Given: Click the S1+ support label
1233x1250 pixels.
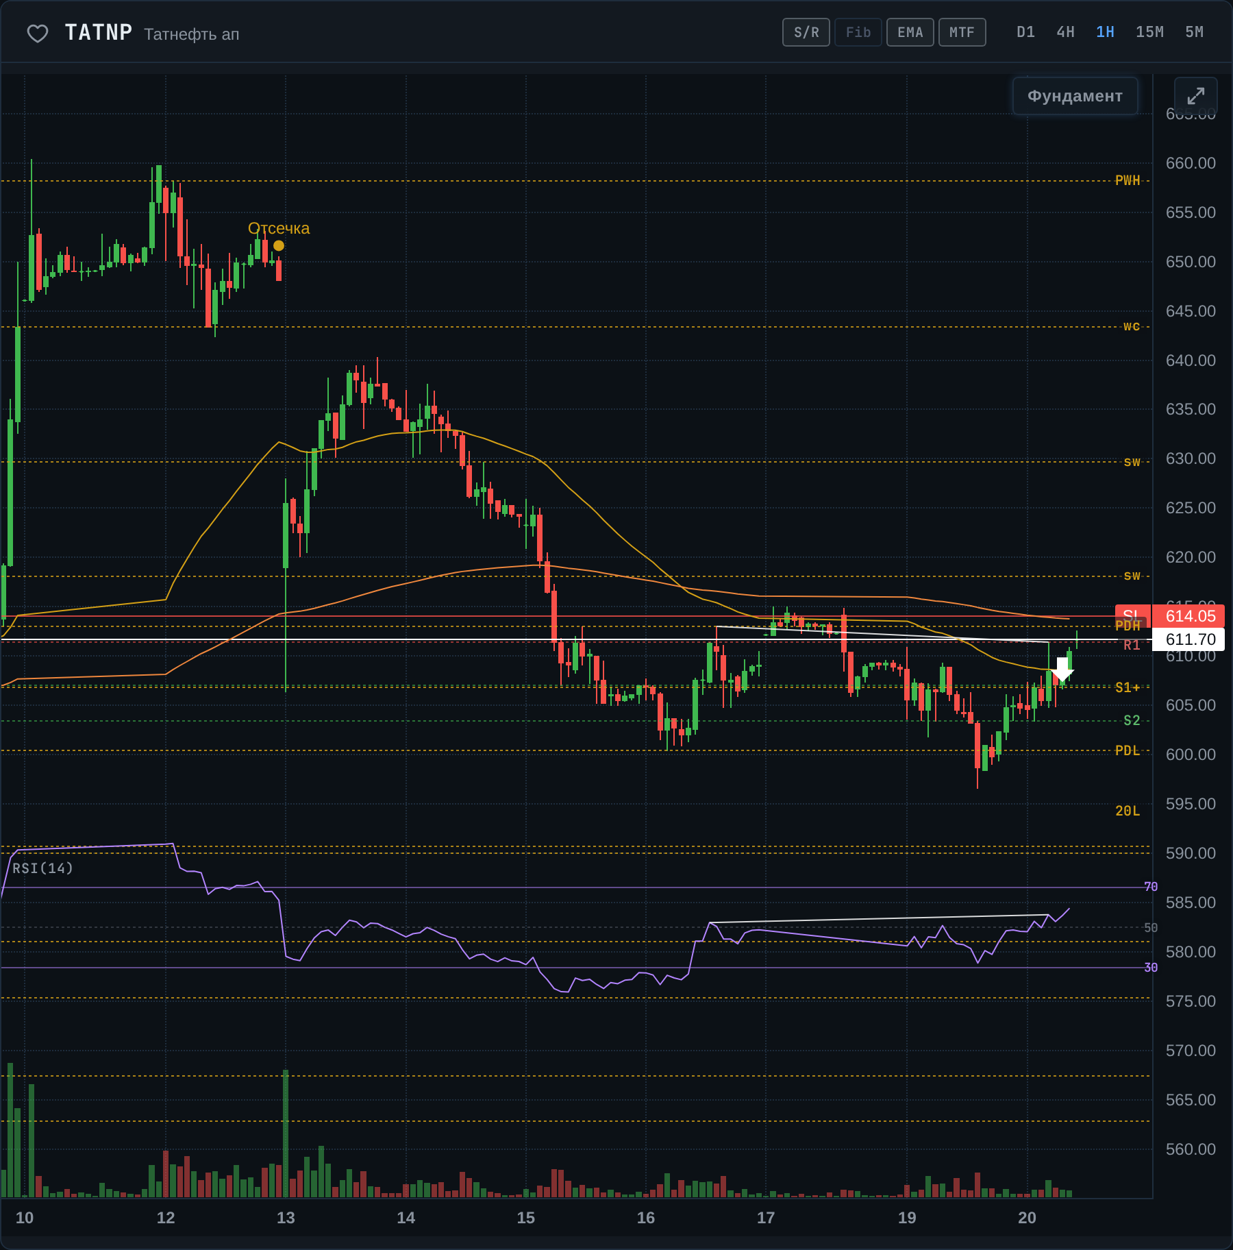Looking at the screenshot, I should point(1128,687).
